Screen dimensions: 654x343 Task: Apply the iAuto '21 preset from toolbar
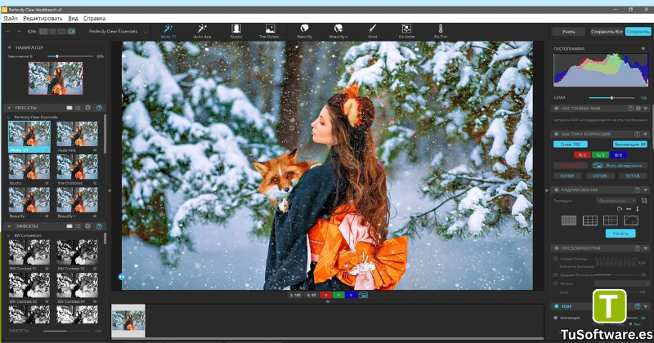coord(168,31)
